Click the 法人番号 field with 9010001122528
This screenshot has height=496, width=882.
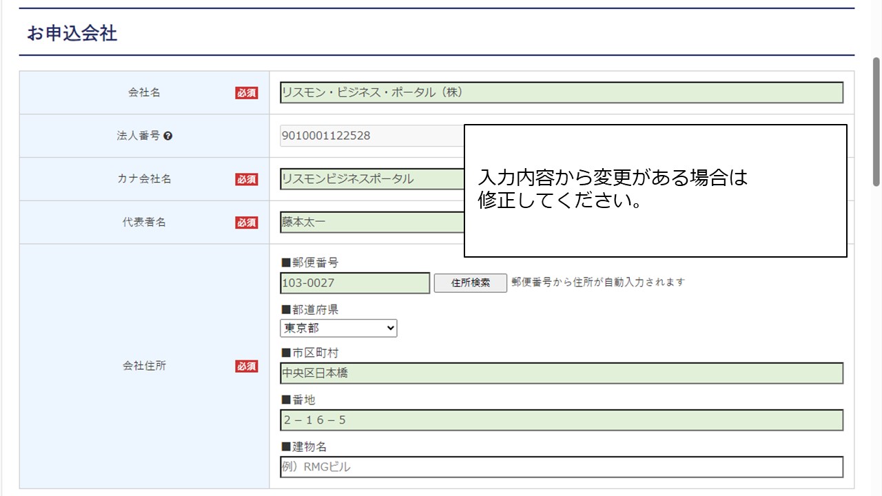372,136
